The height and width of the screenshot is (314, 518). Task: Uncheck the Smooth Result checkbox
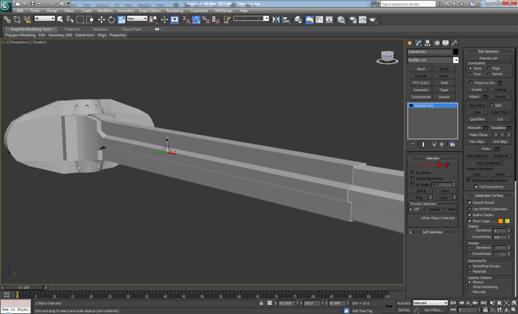click(469, 202)
